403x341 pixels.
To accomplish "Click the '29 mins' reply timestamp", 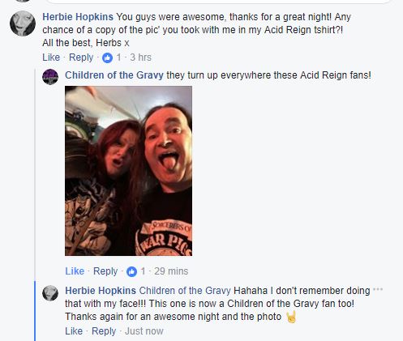I will pos(171,271).
